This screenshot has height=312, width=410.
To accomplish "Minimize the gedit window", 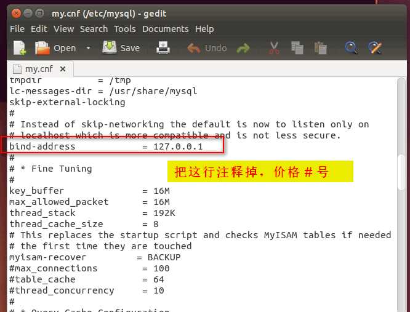I will [x=28, y=13].
